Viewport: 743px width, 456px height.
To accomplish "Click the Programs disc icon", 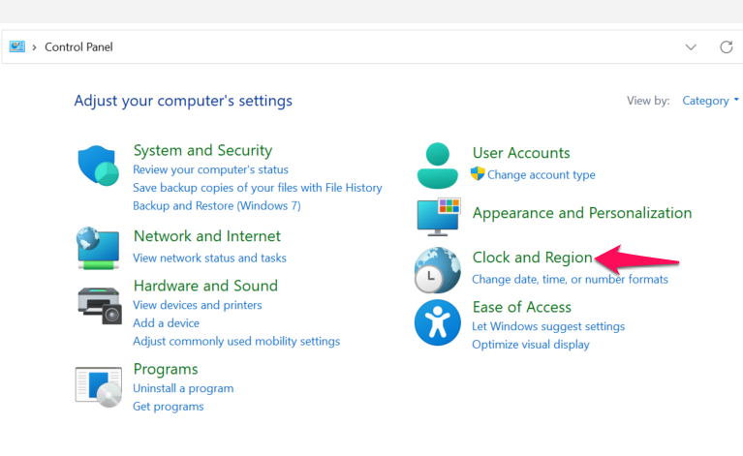I will pyautogui.click(x=99, y=387).
